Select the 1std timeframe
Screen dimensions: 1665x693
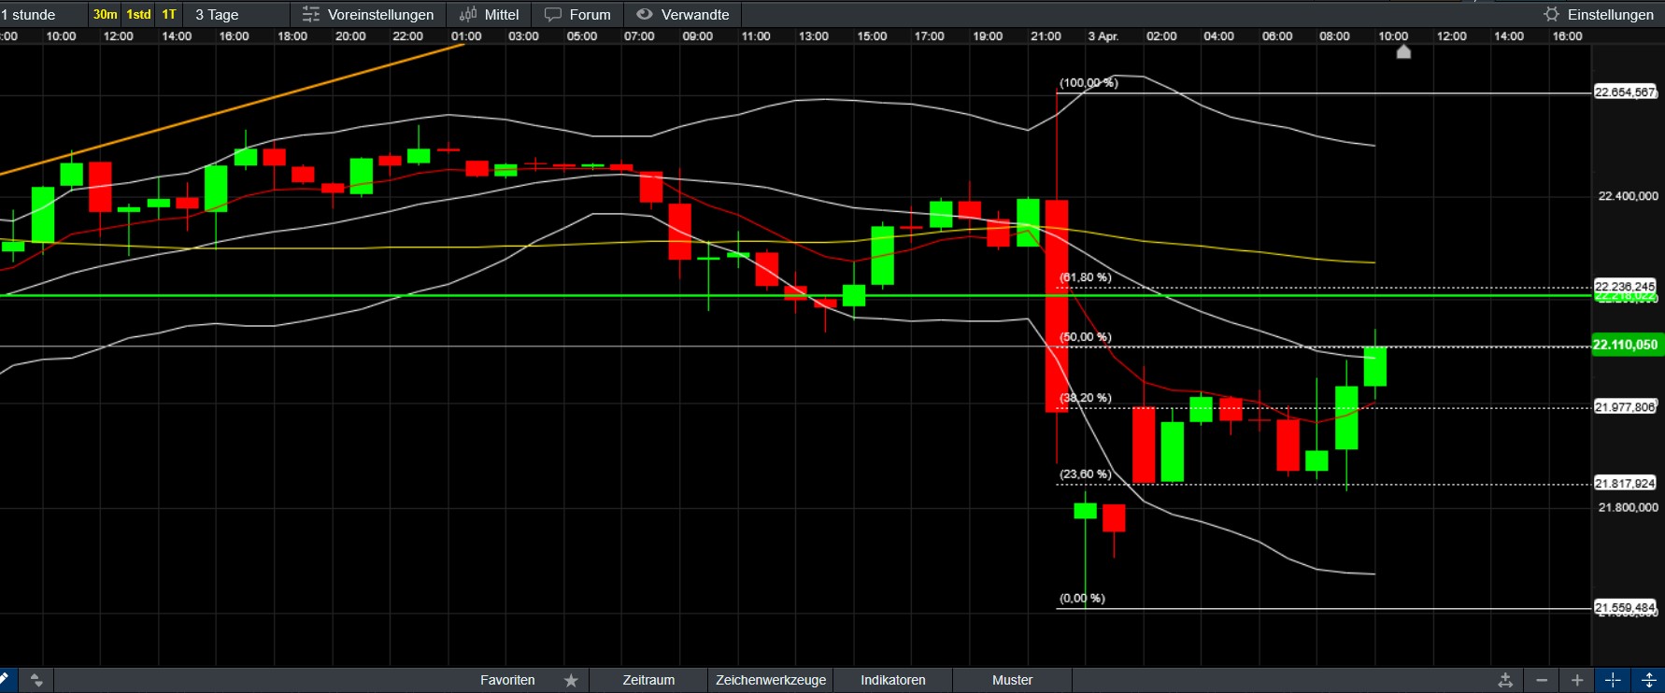coord(138,14)
